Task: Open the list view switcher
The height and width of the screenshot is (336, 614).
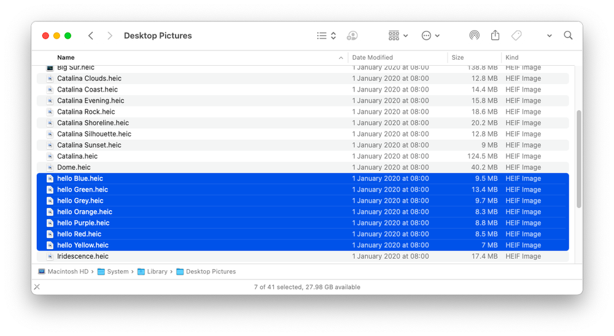Action: click(x=327, y=36)
